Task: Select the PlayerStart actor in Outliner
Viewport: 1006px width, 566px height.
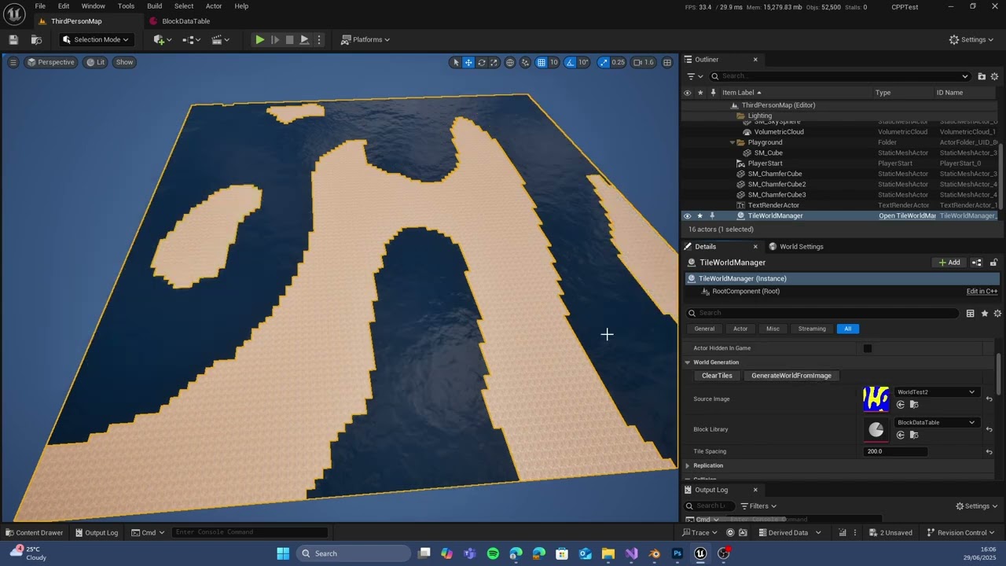Action: (x=765, y=164)
